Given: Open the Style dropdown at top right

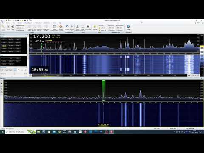Looking at the screenshot, I should click(199, 23).
